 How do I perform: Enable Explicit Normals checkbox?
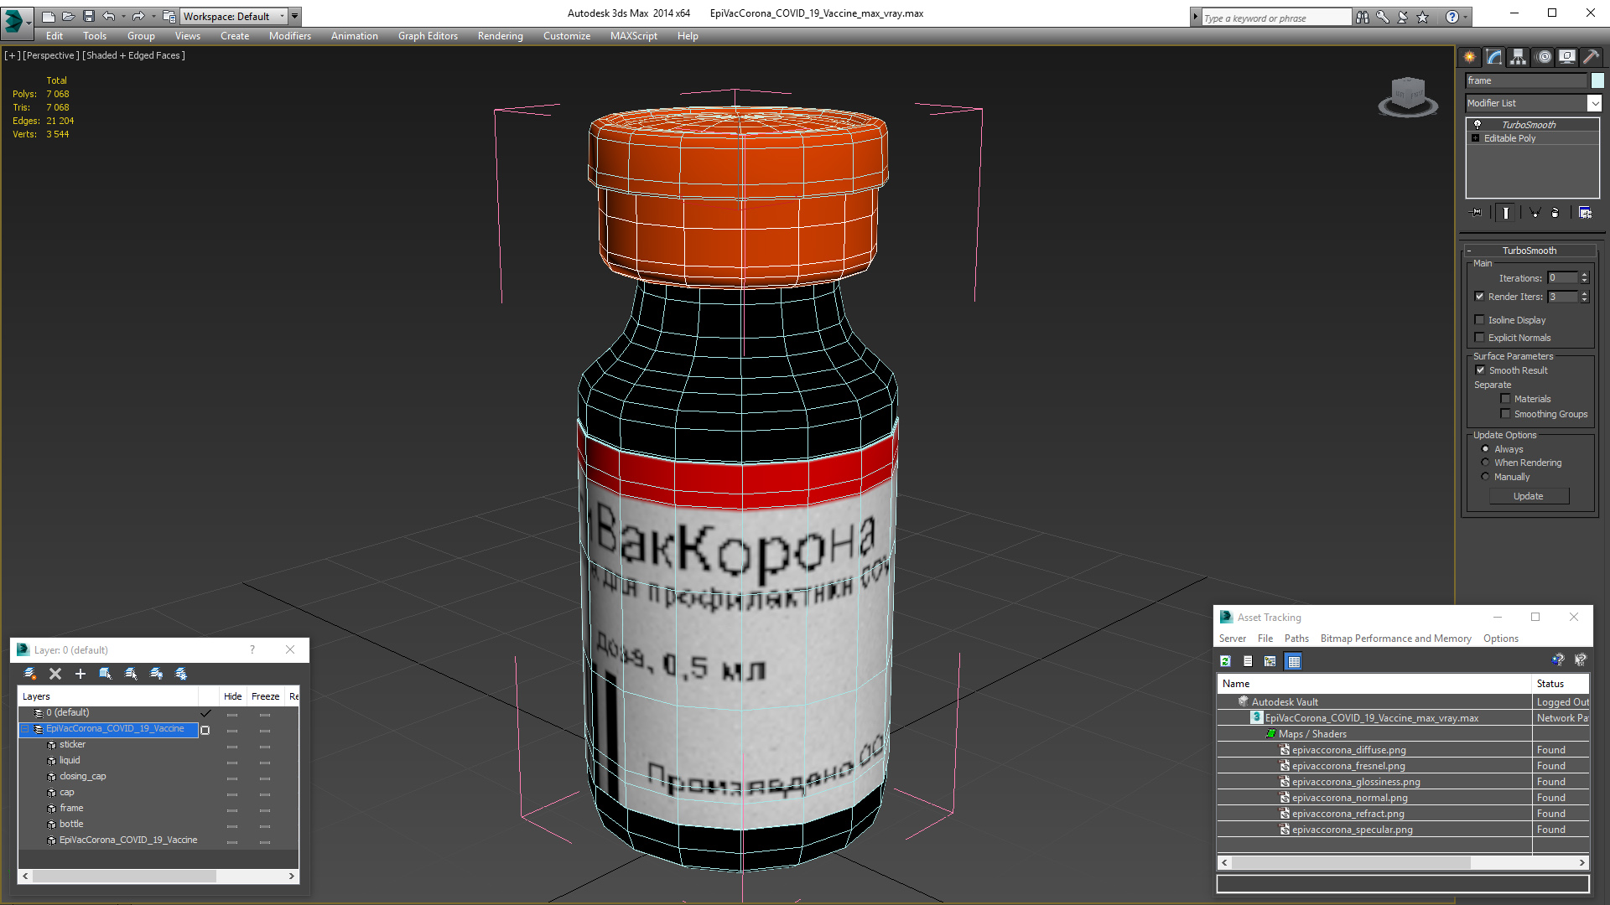click(1480, 337)
